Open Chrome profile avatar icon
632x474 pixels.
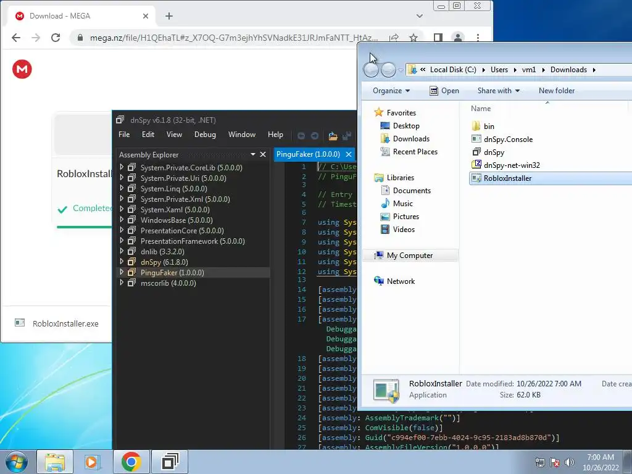pyautogui.click(x=458, y=38)
